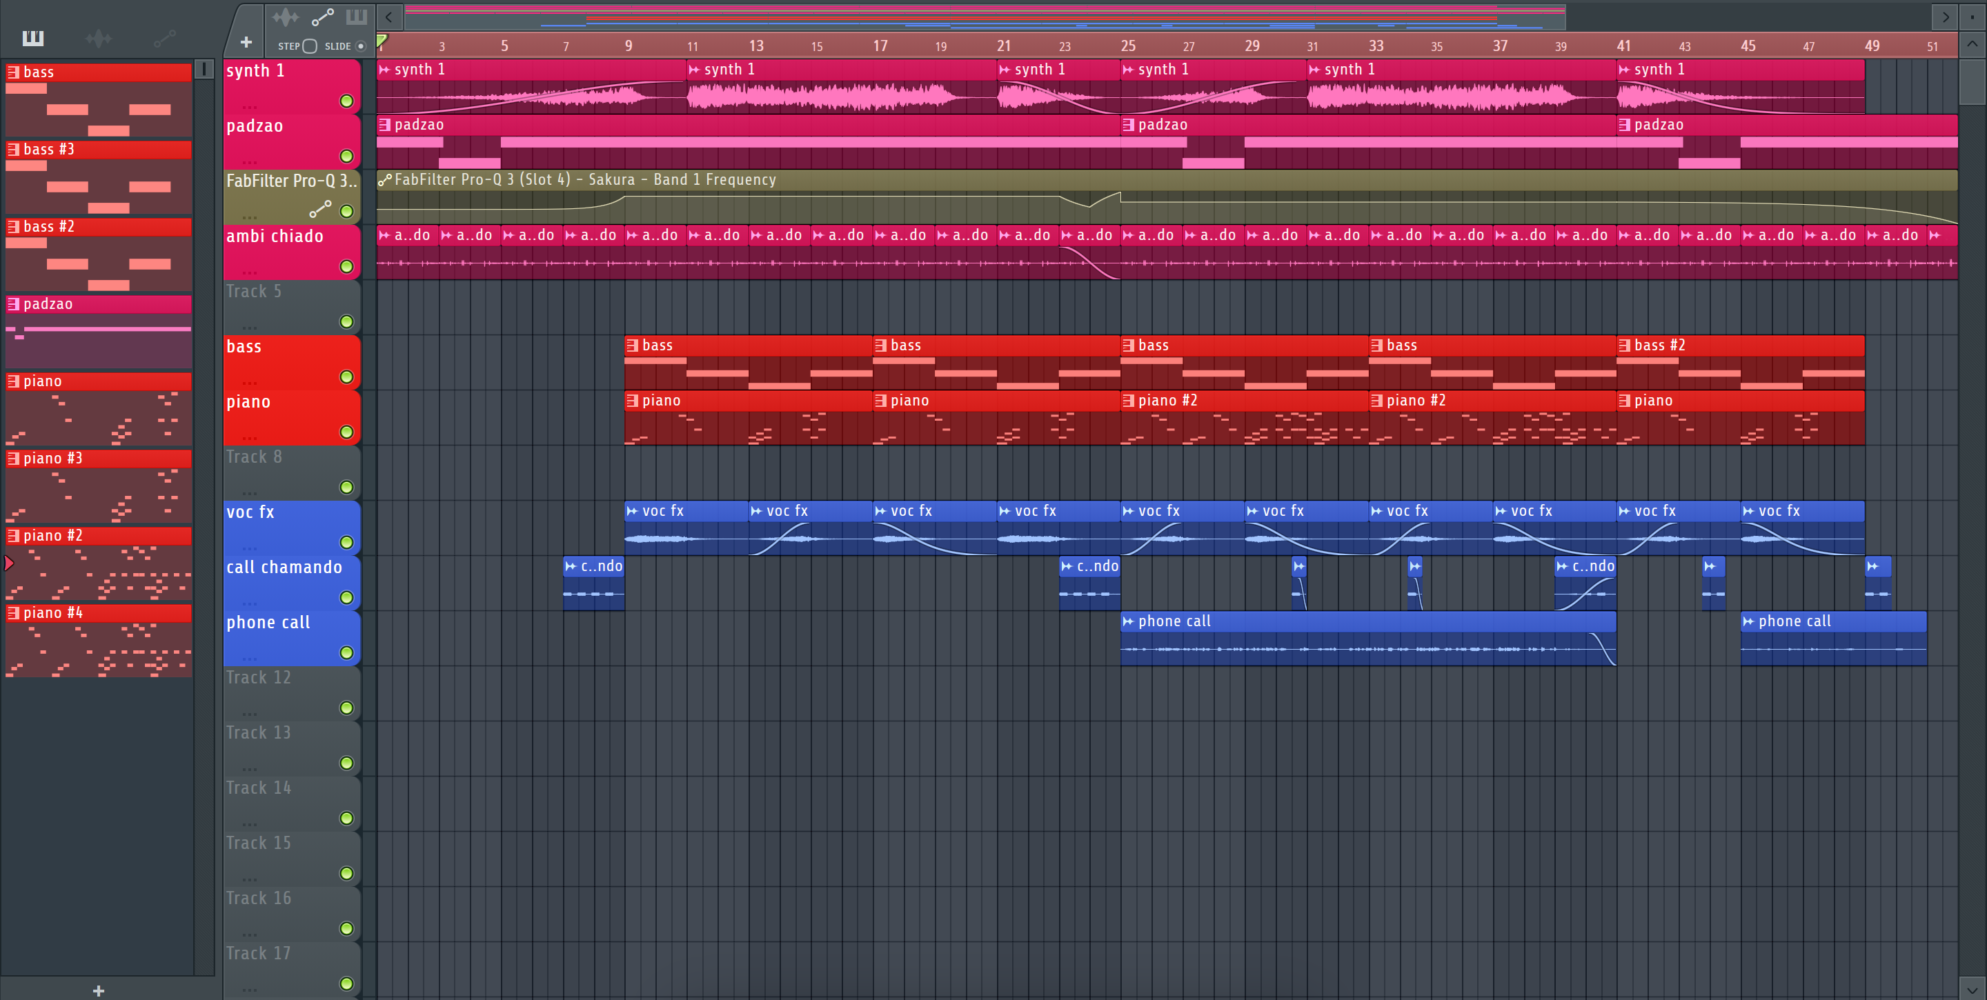The width and height of the screenshot is (1987, 1000).
Task: Open the bass #2 clip menu in the playlist
Action: coord(1625,346)
